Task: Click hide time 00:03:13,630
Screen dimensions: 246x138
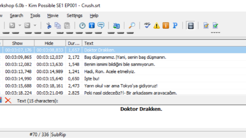Action: 50,64
